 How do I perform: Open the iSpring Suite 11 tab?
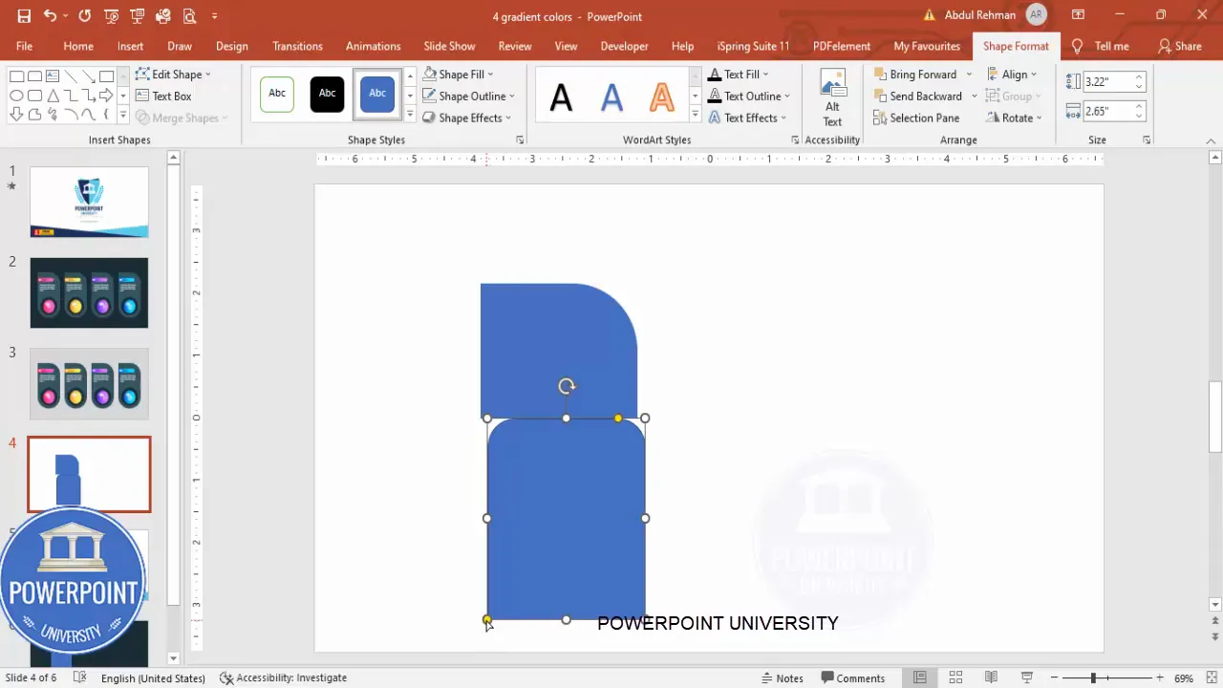point(754,46)
